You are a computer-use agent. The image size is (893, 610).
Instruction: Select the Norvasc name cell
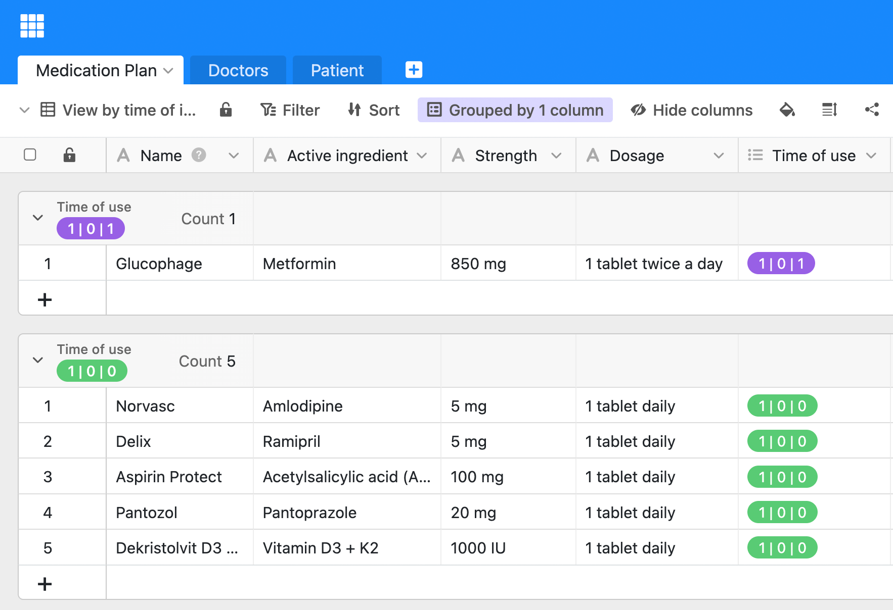click(x=180, y=405)
